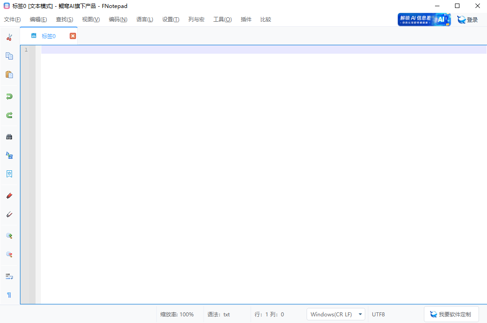
Task: Toggle word wrap via the sidebar icon
Action: click(9, 276)
